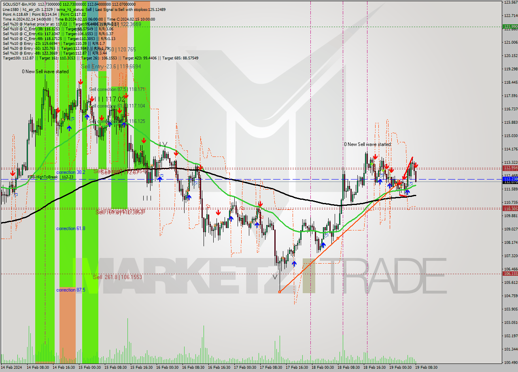
Task: Click the 16 Feb 00:30 time axis label
Action: pos(167,368)
